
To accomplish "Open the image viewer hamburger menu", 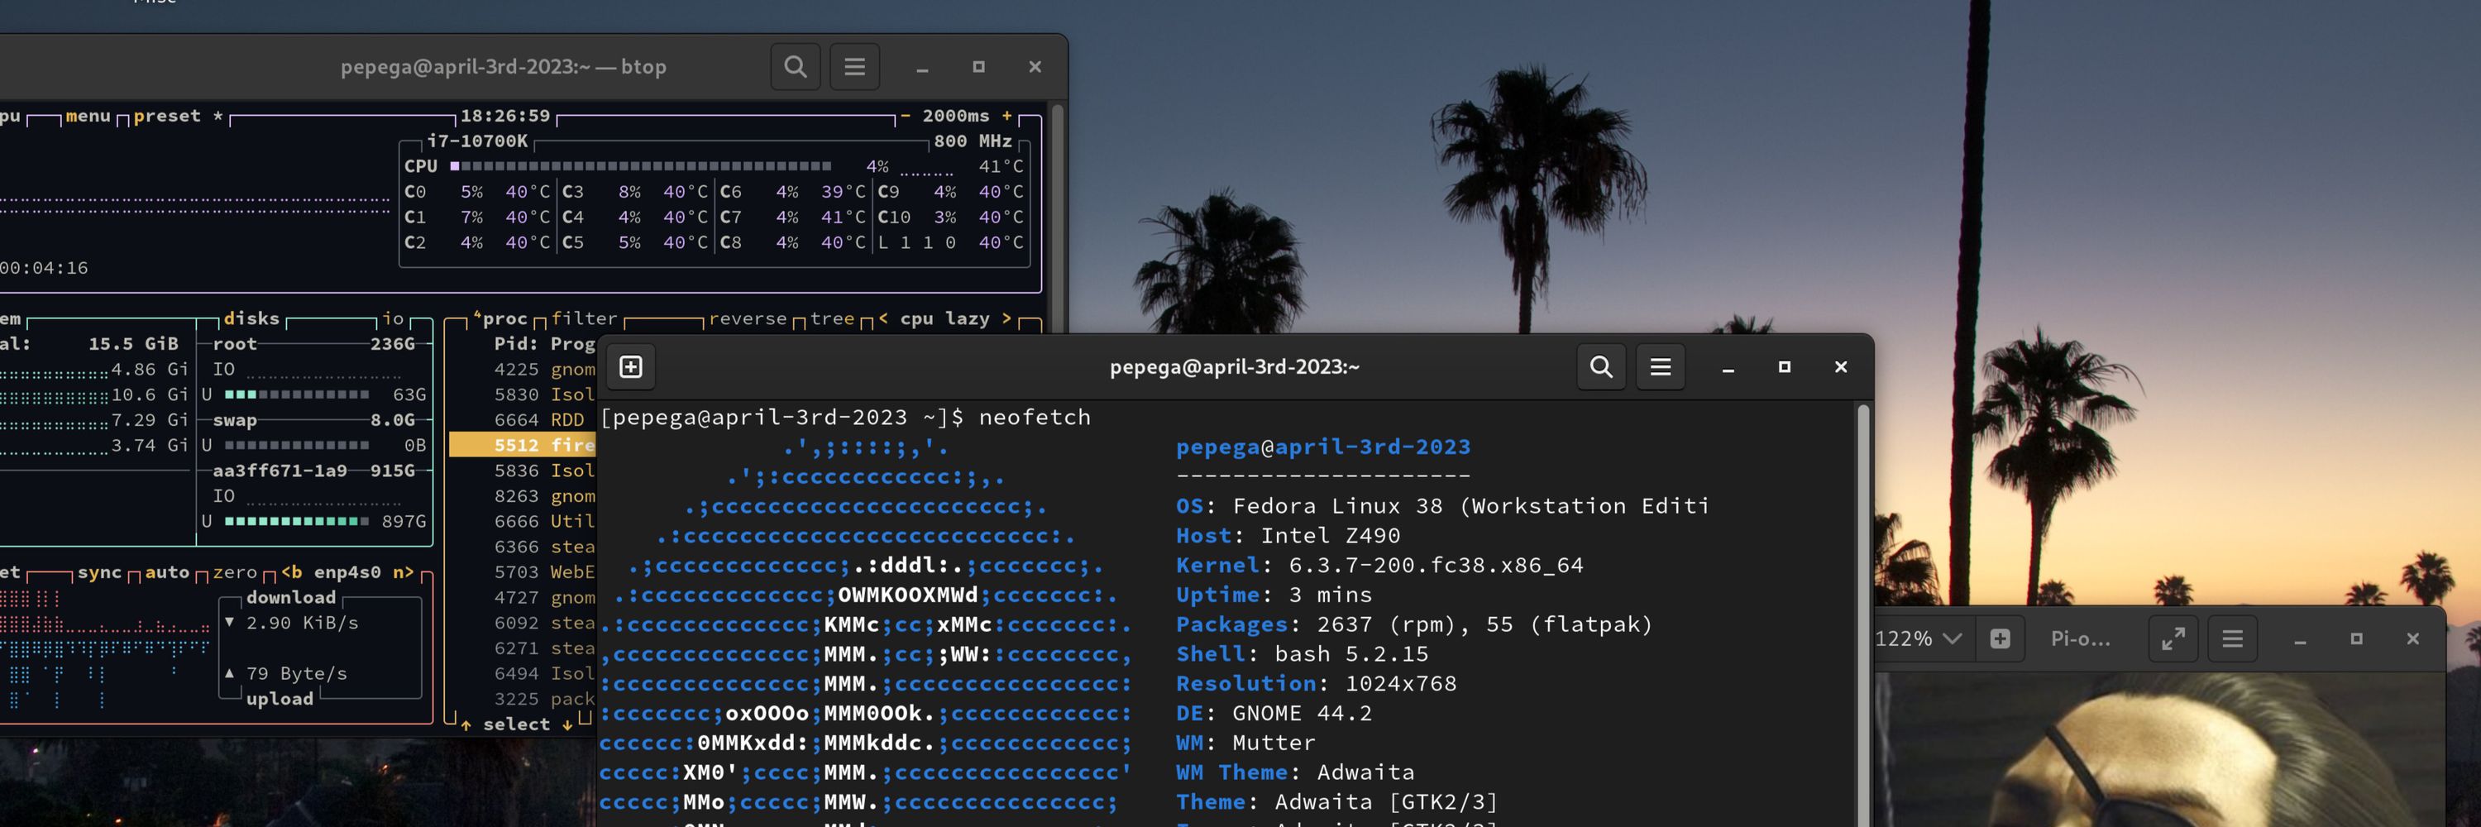I will [x=2233, y=638].
